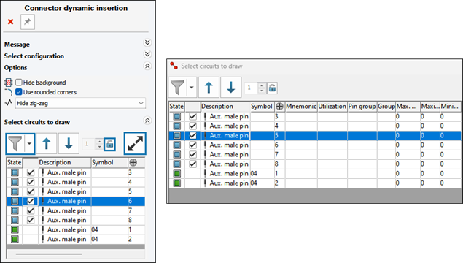Open filter dropdown arrow in left panel

[x=29, y=144]
